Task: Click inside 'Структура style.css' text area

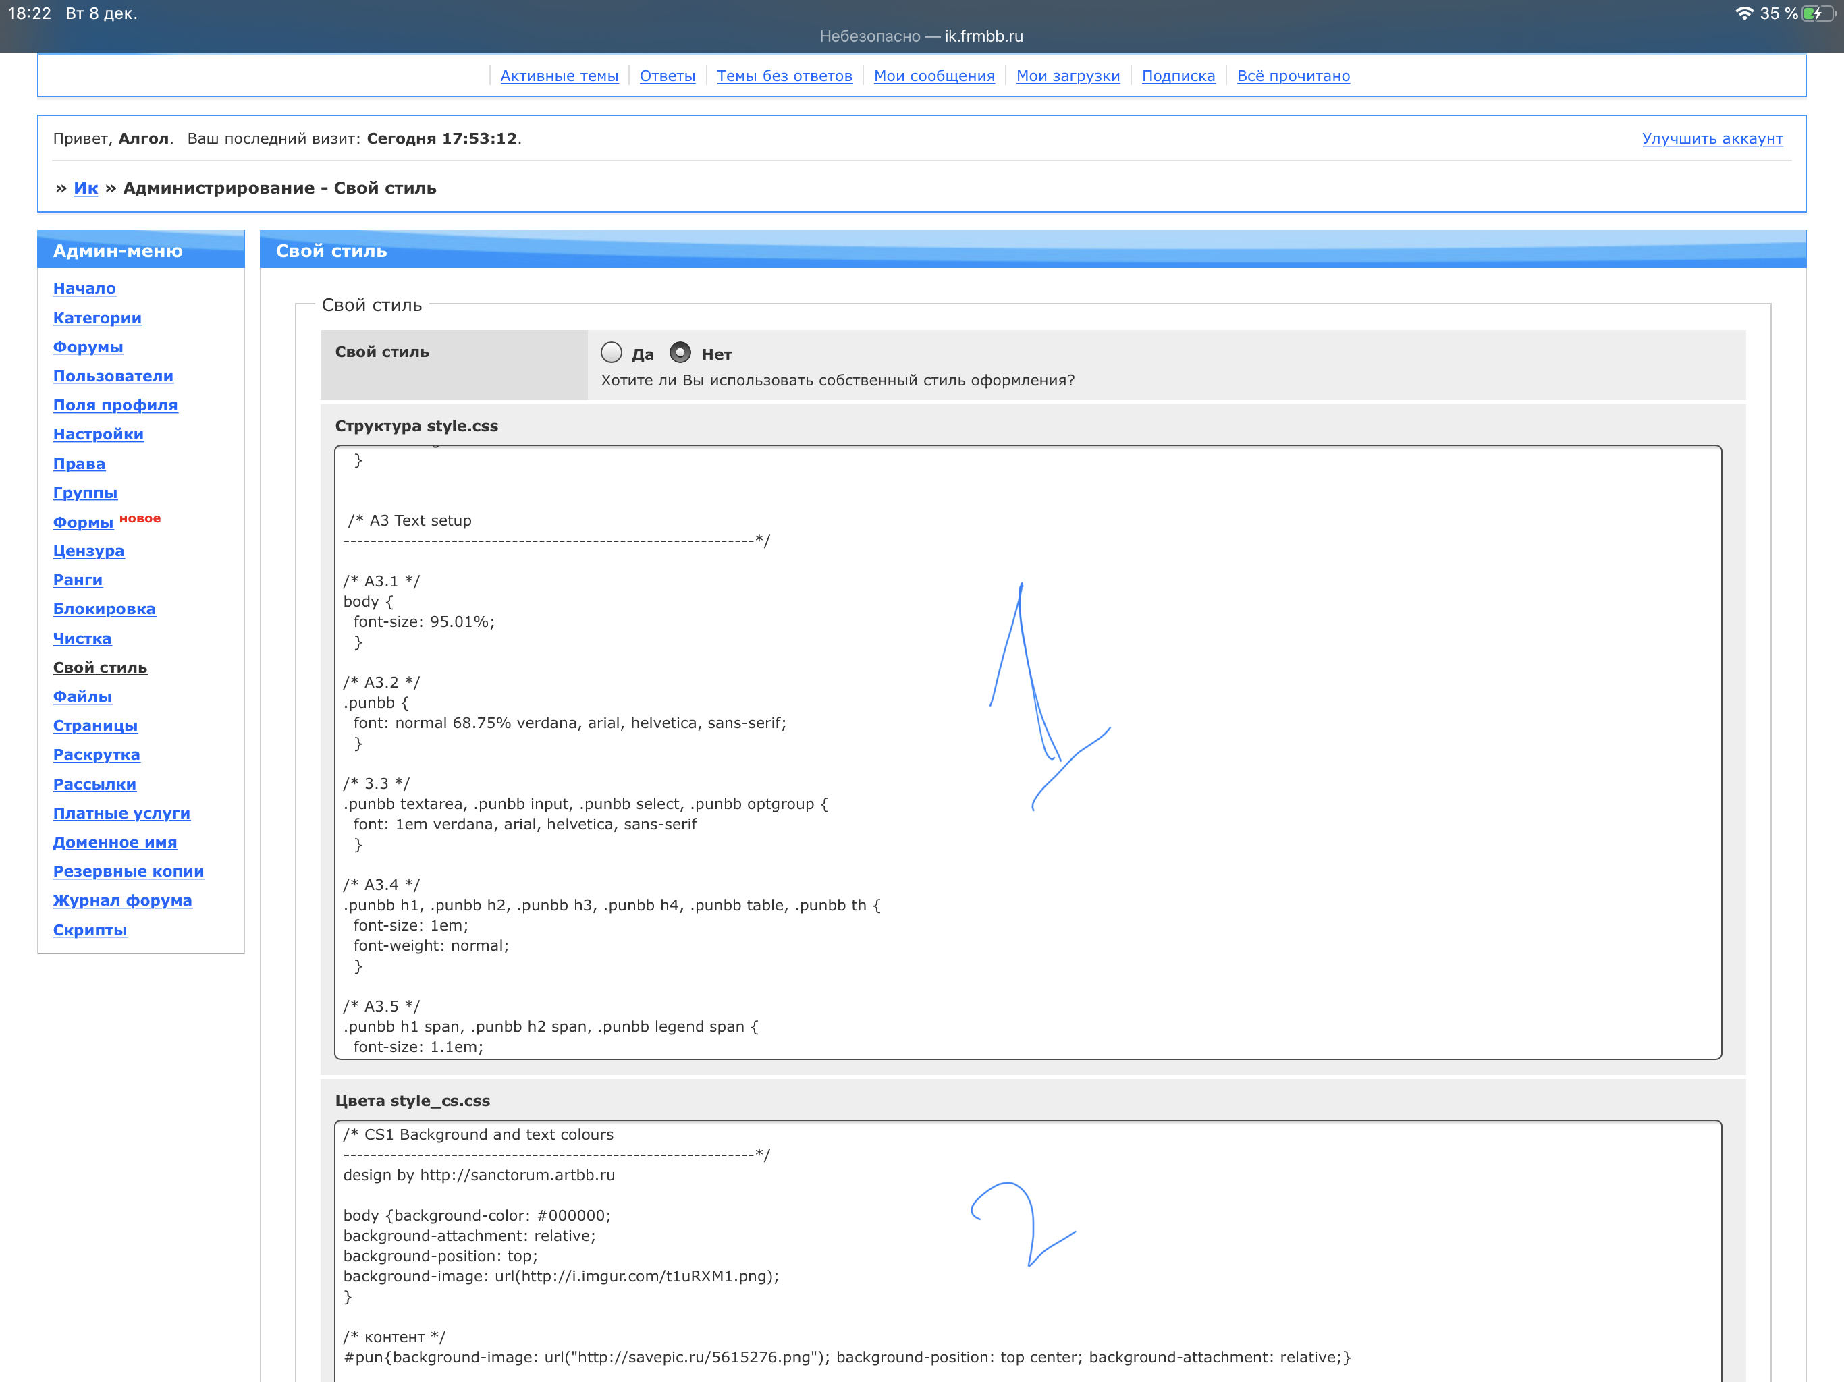Action: [x=1251, y=750]
